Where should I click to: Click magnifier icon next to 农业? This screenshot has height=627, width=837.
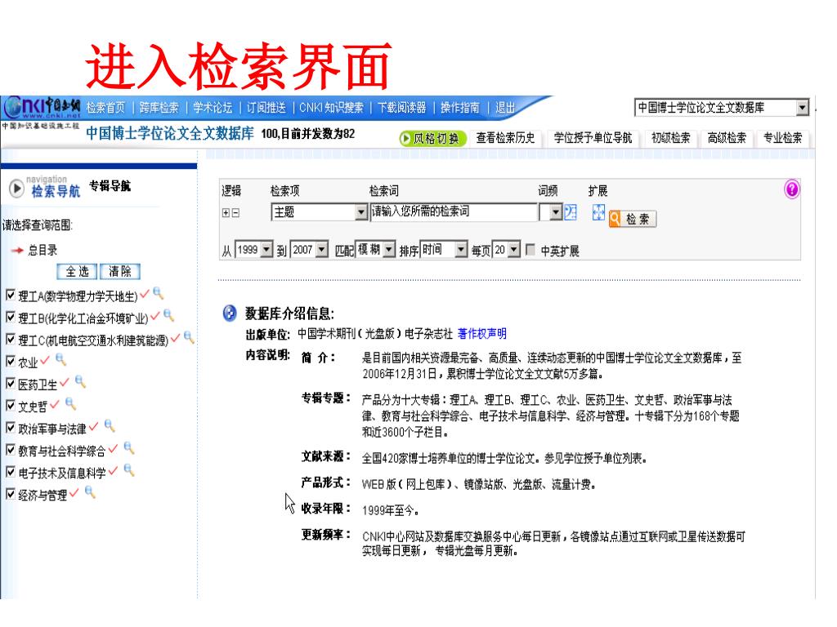click(60, 359)
